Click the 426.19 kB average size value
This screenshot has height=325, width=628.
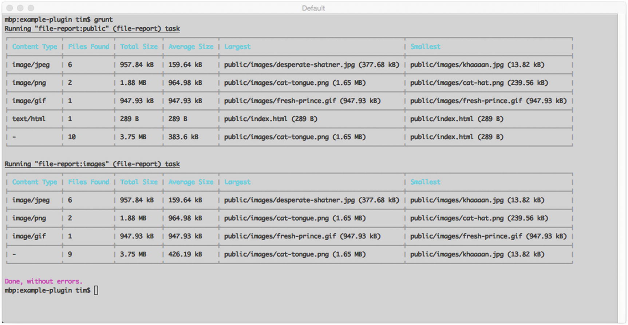[x=185, y=254]
